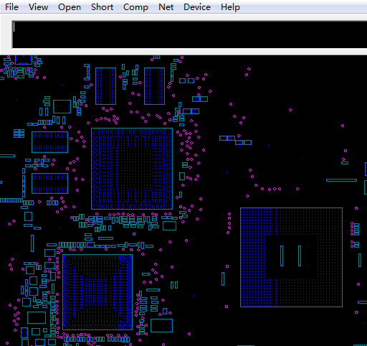Select the large central BGA chip
367x346 pixels.
click(132, 169)
